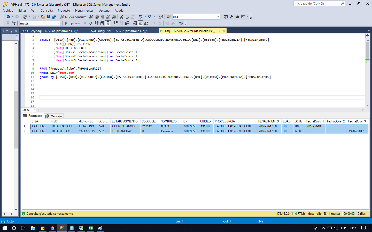This screenshot has height=232, width=372.
Task: Switch to Results to File mode
Action: (x=146, y=23)
